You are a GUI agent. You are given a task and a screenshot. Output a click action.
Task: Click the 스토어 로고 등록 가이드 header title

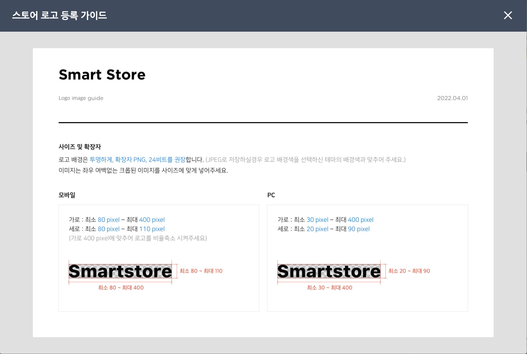59,15
